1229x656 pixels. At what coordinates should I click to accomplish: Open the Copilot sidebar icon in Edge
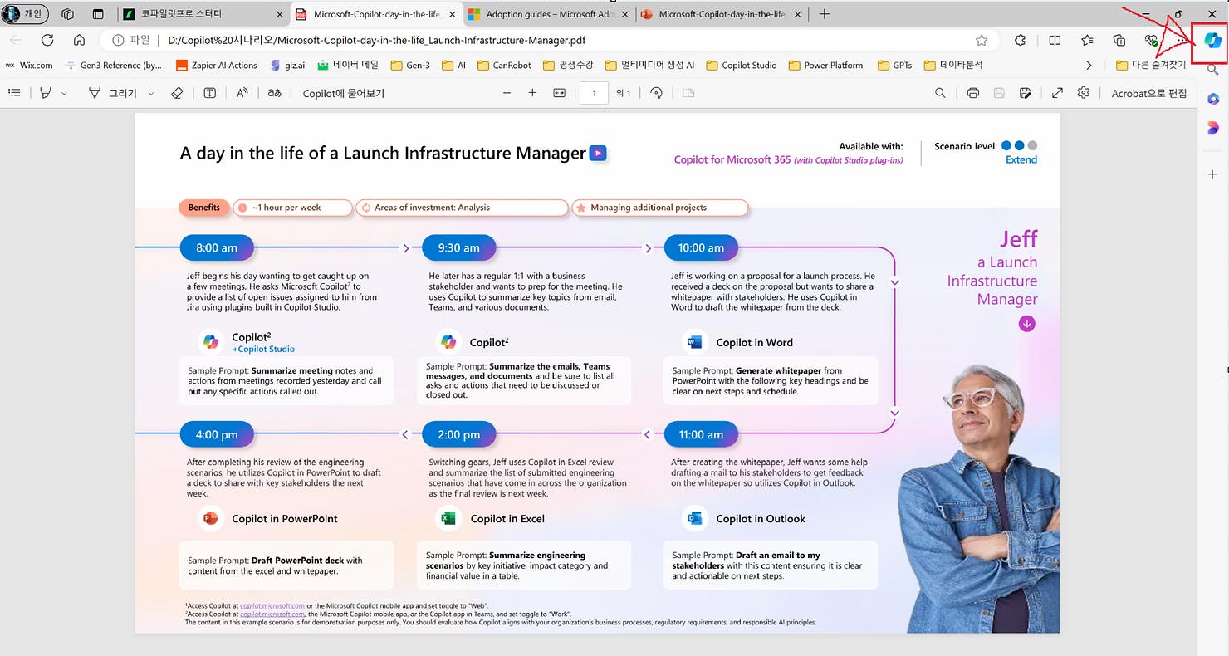(x=1212, y=40)
